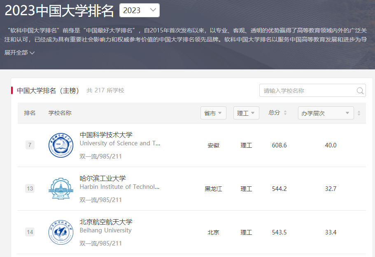This screenshot has height=257, width=375.
Task: Click rank badge 7
Action: [30, 145]
